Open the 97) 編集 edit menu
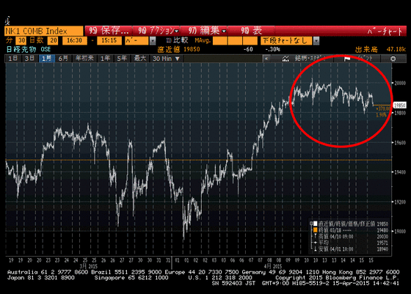411x294 pixels. pos(204,31)
